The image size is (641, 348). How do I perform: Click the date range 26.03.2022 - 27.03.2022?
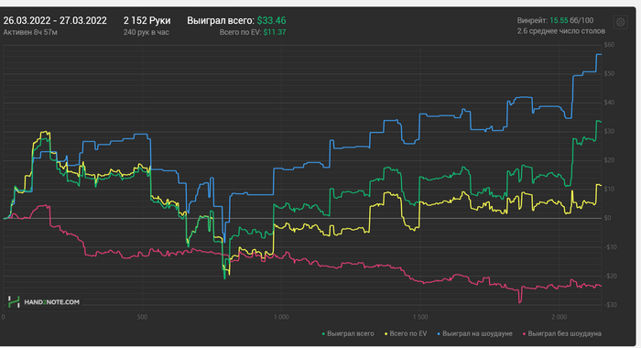(x=55, y=20)
